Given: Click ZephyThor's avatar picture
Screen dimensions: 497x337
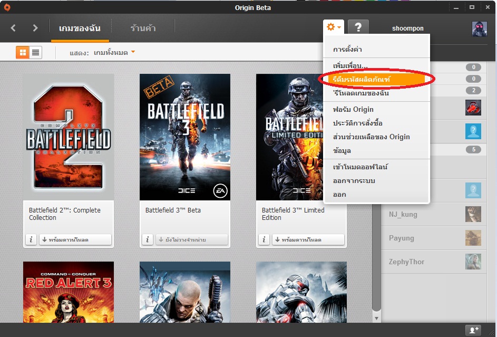Looking at the screenshot, I should click(x=473, y=262).
